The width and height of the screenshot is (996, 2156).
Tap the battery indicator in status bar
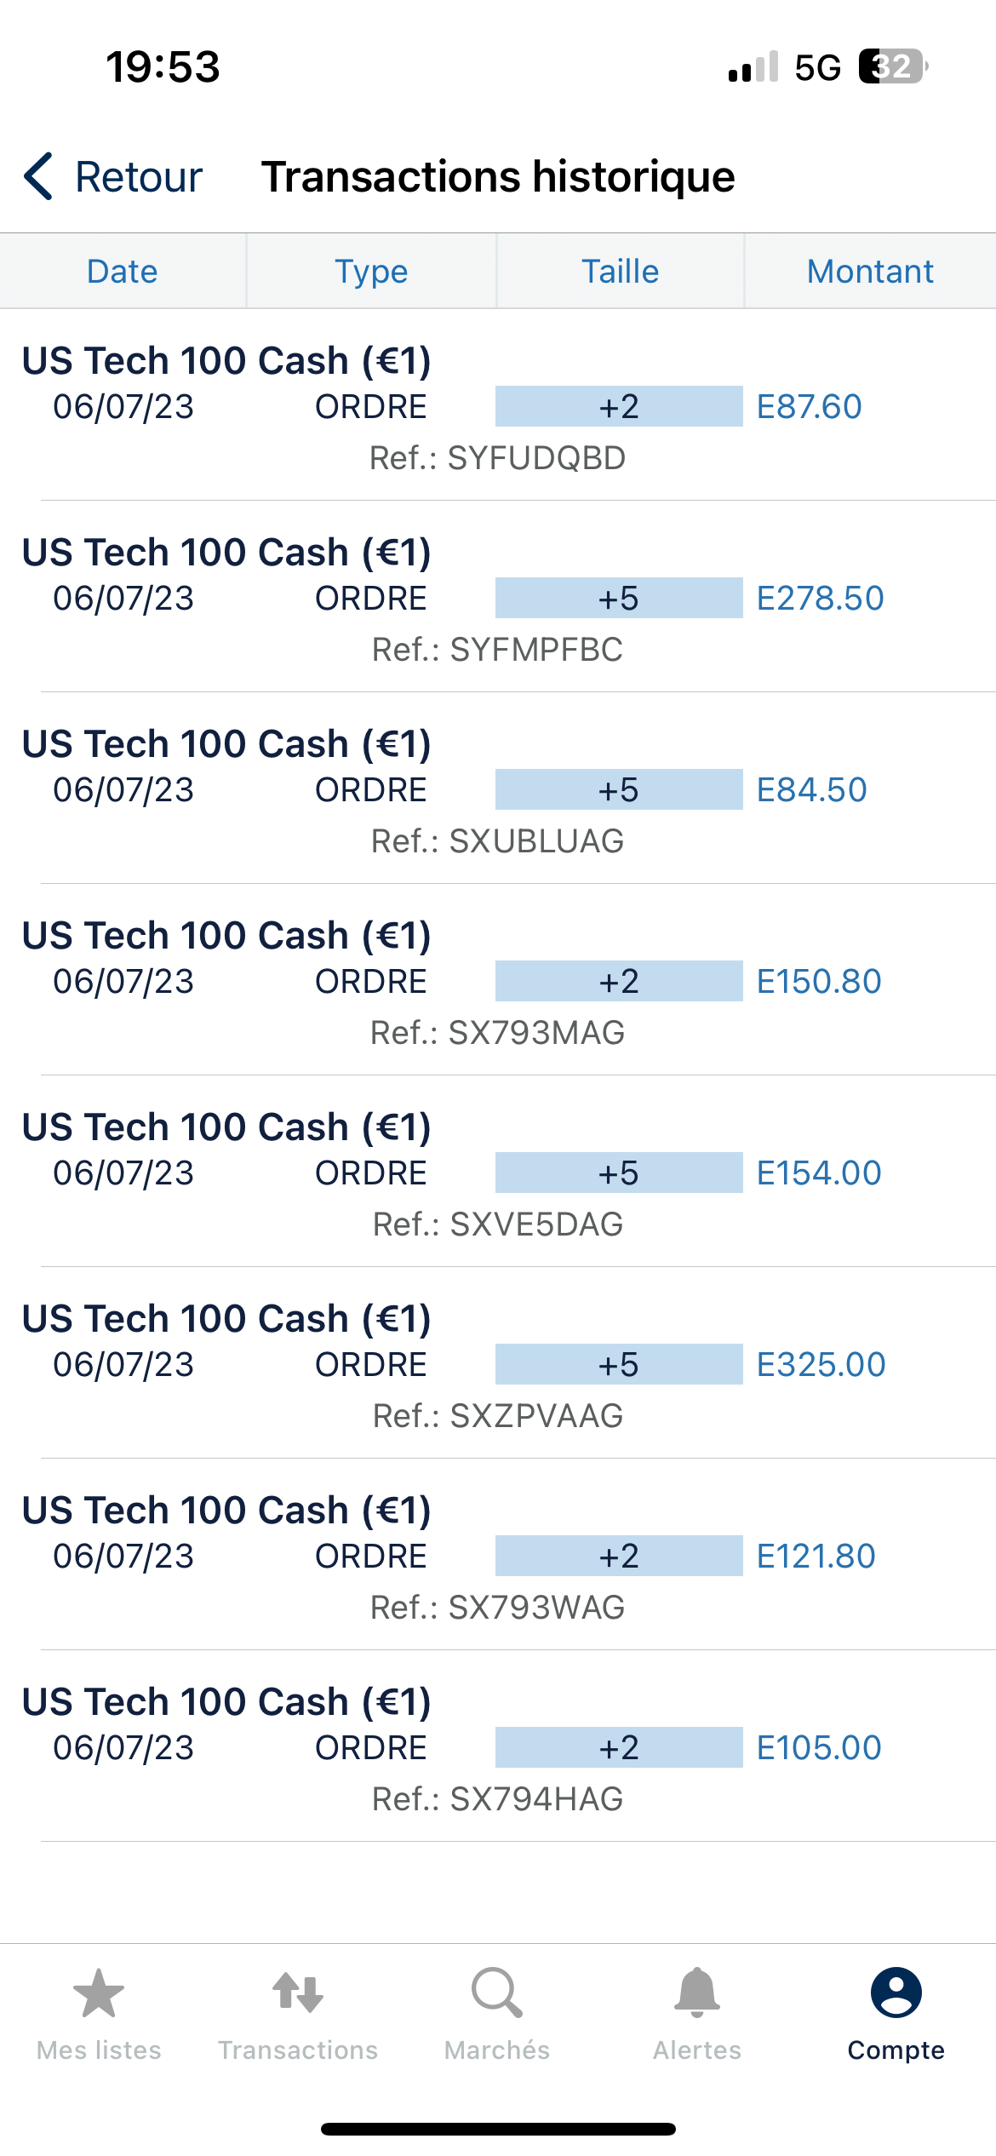coord(892,66)
